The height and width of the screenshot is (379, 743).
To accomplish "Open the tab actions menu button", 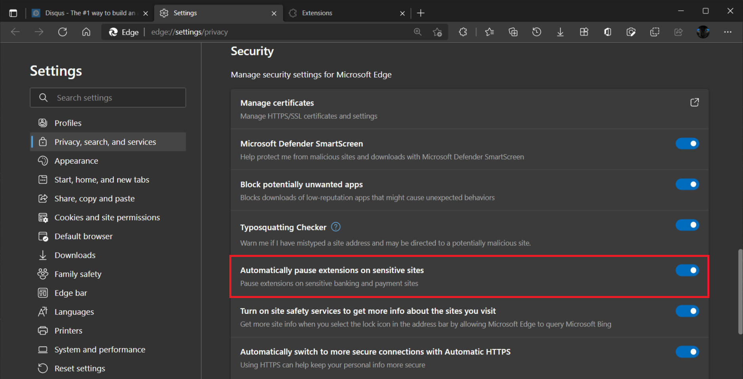I will point(13,13).
